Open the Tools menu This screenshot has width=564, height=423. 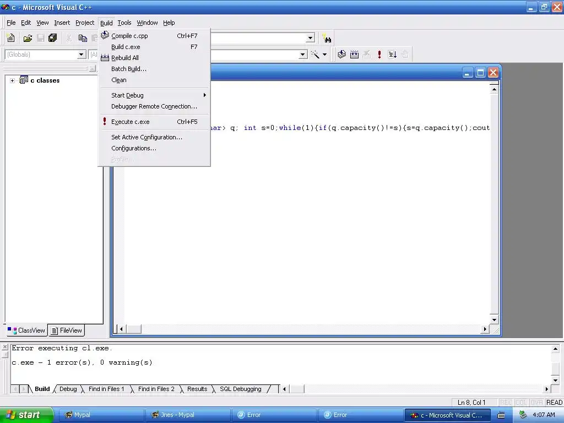click(x=124, y=23)
